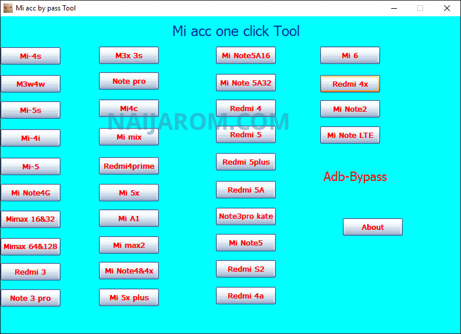Select the Mi A1 button
461x334 pixels.
click(129, 218)
